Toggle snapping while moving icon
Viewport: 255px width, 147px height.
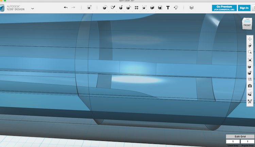click(250, 94)
